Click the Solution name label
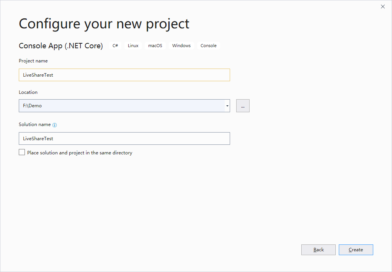 [35, 125]
